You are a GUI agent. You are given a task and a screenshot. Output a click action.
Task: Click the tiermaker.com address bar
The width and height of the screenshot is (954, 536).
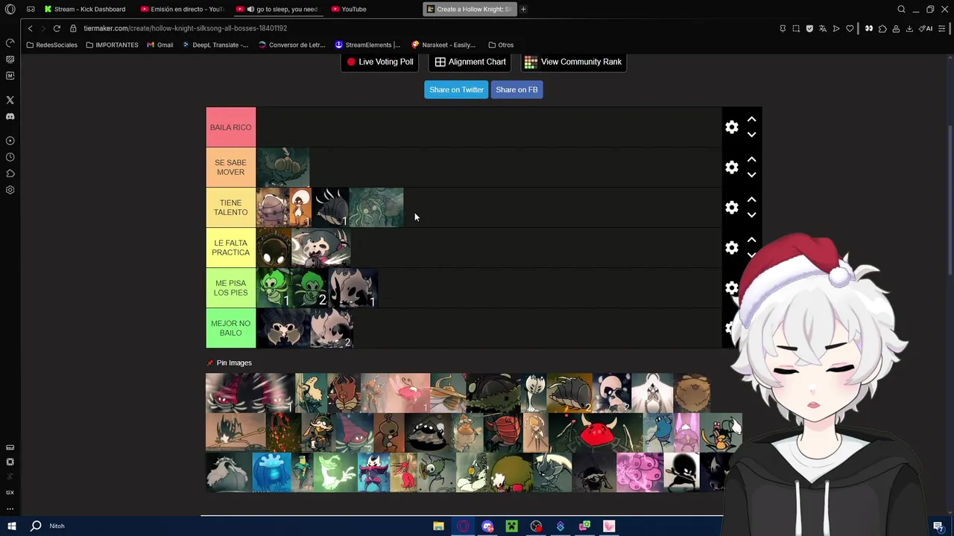185,28
